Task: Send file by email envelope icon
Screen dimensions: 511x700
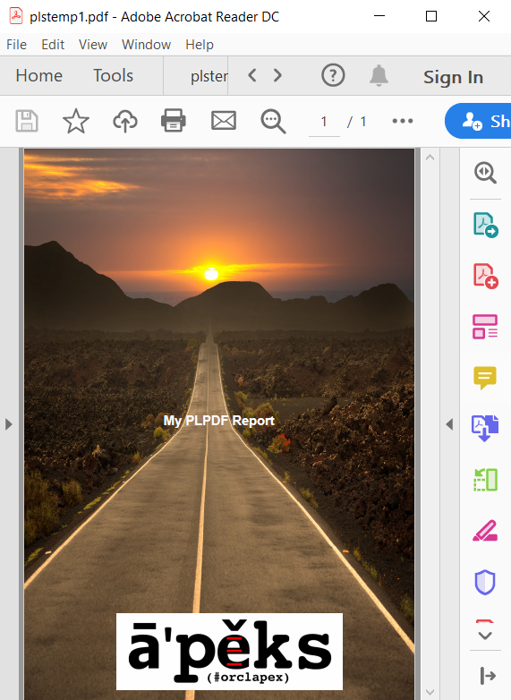Action: 224,121
